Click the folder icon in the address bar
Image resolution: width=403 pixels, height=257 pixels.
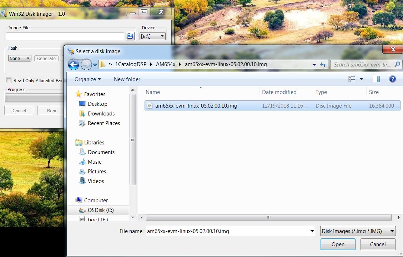(x=102, y=64)
